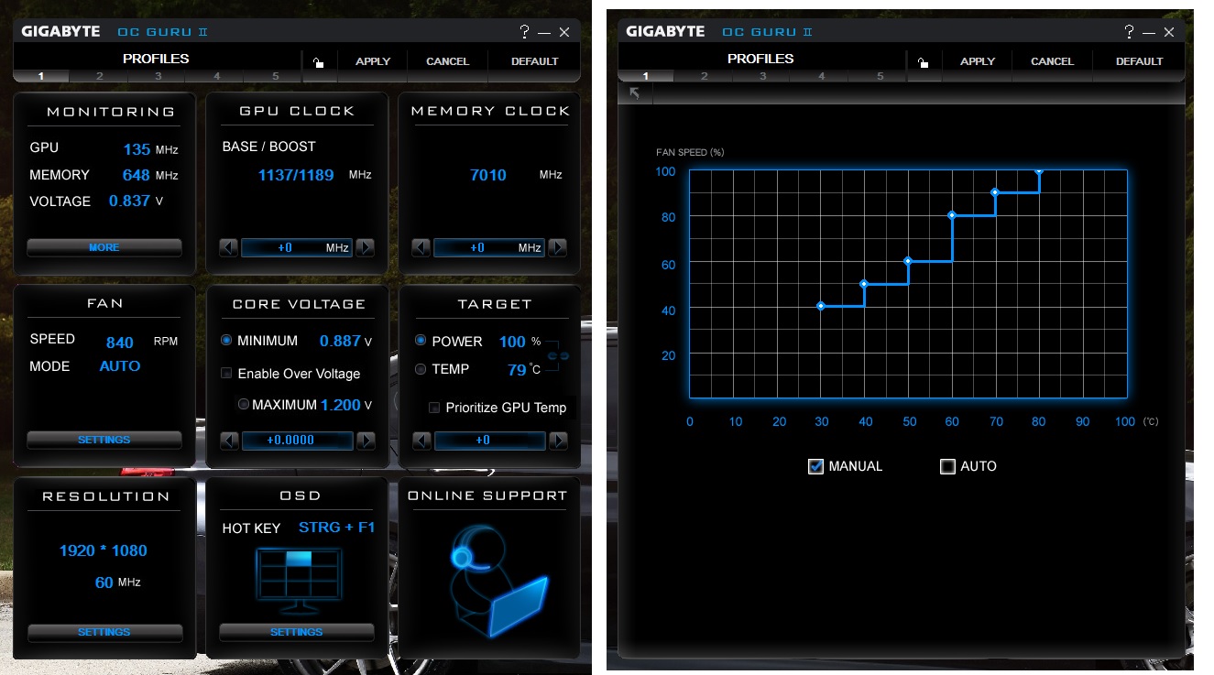This screenshot has height=675, width=1214.
Task: Click the OSD monitor grid icon
Action: [x=298, y=580]
